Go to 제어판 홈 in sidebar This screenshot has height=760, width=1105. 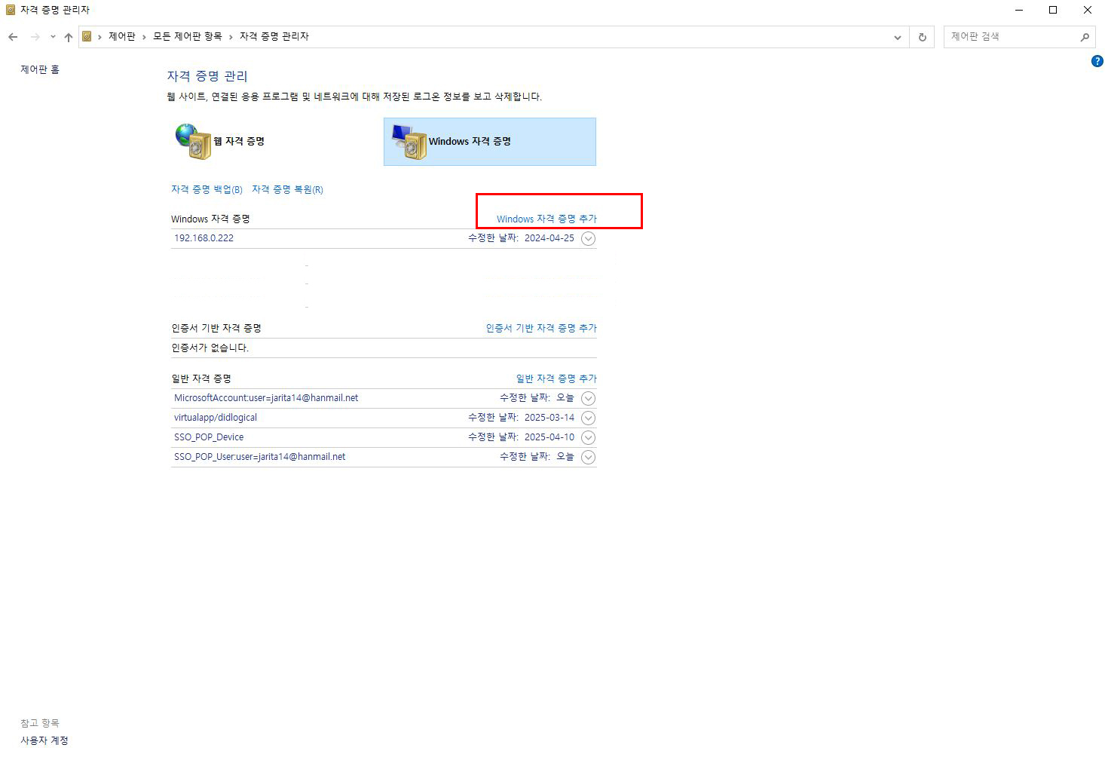click(x=40, y=69)
